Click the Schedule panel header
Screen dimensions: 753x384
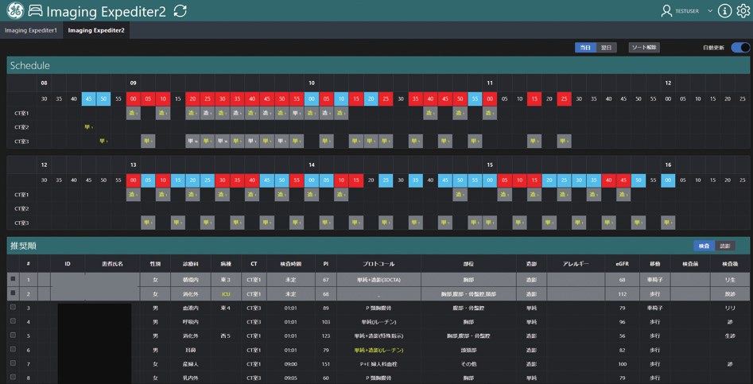click(378, 66)
